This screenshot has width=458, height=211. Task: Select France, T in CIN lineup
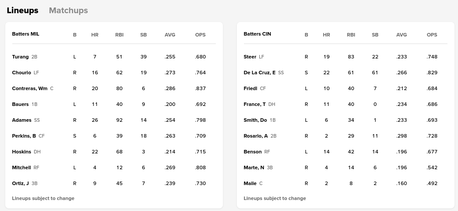[254, 104]
